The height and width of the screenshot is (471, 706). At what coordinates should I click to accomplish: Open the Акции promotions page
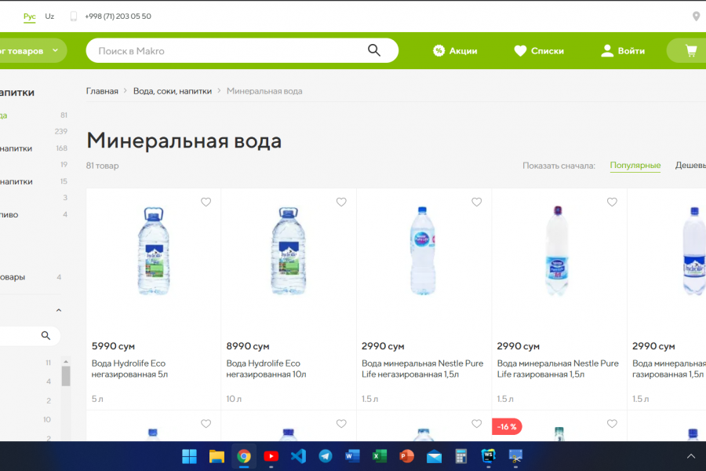(455, 51)
